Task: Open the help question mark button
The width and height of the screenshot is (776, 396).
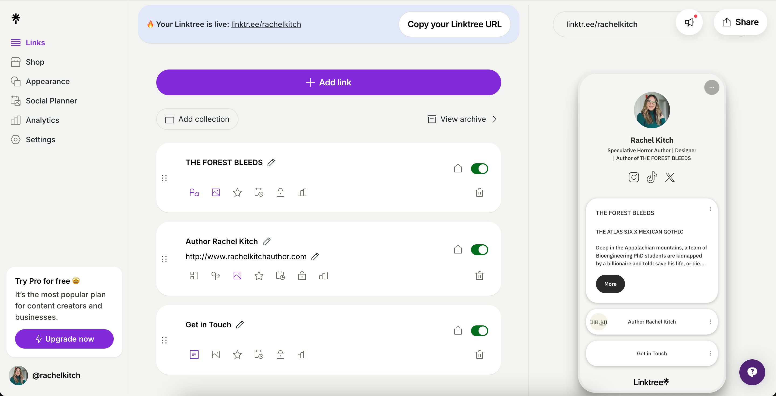Action: click(x=752, y=372)
